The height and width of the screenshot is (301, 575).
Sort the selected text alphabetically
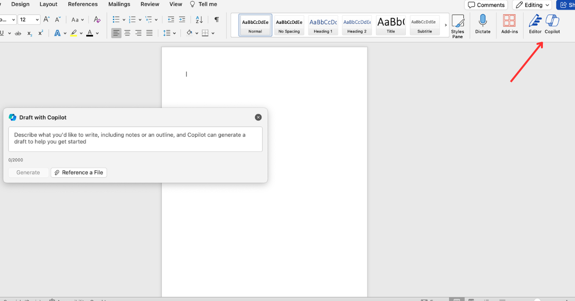[199, 20]
